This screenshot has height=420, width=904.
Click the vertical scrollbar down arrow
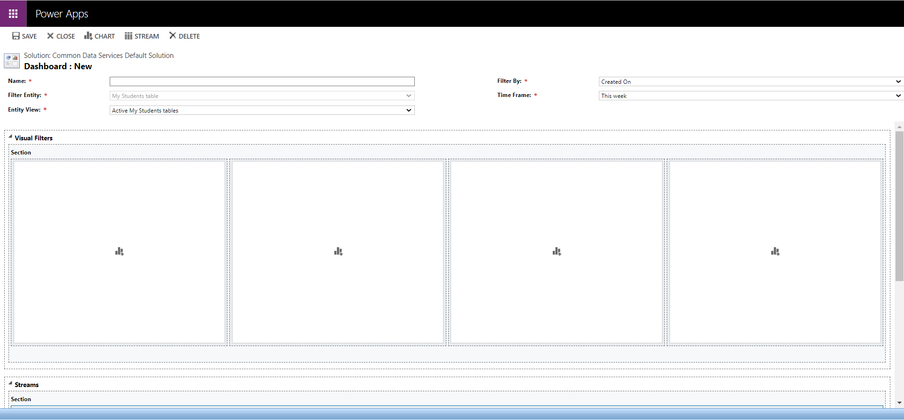pyautogui.click(x=899, y=403)
